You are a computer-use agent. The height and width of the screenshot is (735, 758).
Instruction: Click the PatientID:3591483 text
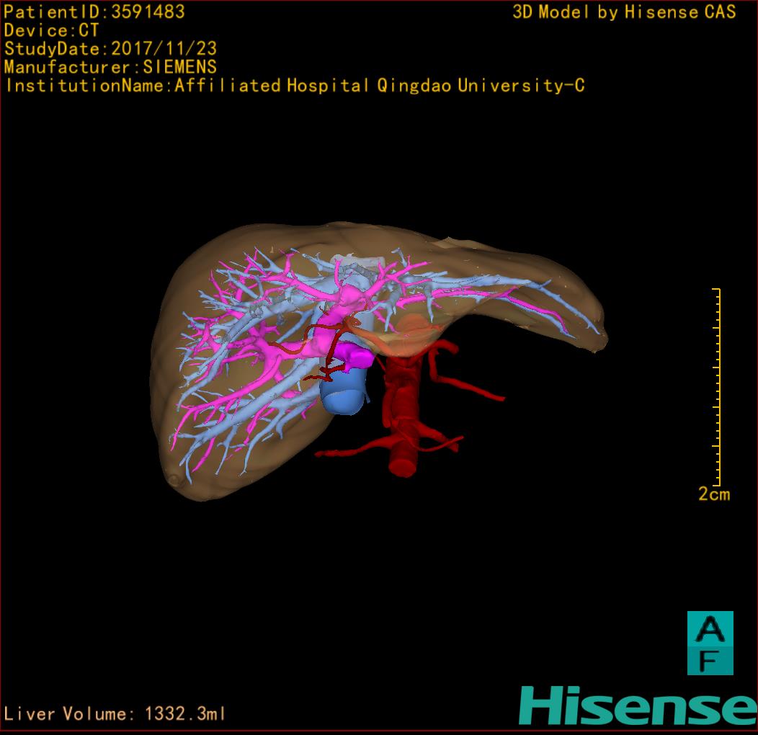[94, 12]
